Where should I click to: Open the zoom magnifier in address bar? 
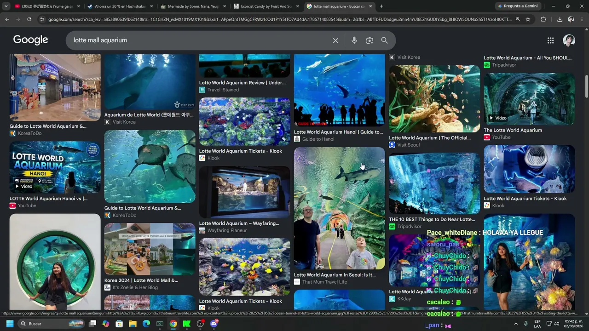tap(518, 19)
